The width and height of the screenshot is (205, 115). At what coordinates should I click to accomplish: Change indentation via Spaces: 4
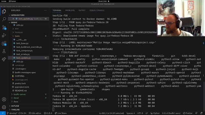[x=130, y=113]
